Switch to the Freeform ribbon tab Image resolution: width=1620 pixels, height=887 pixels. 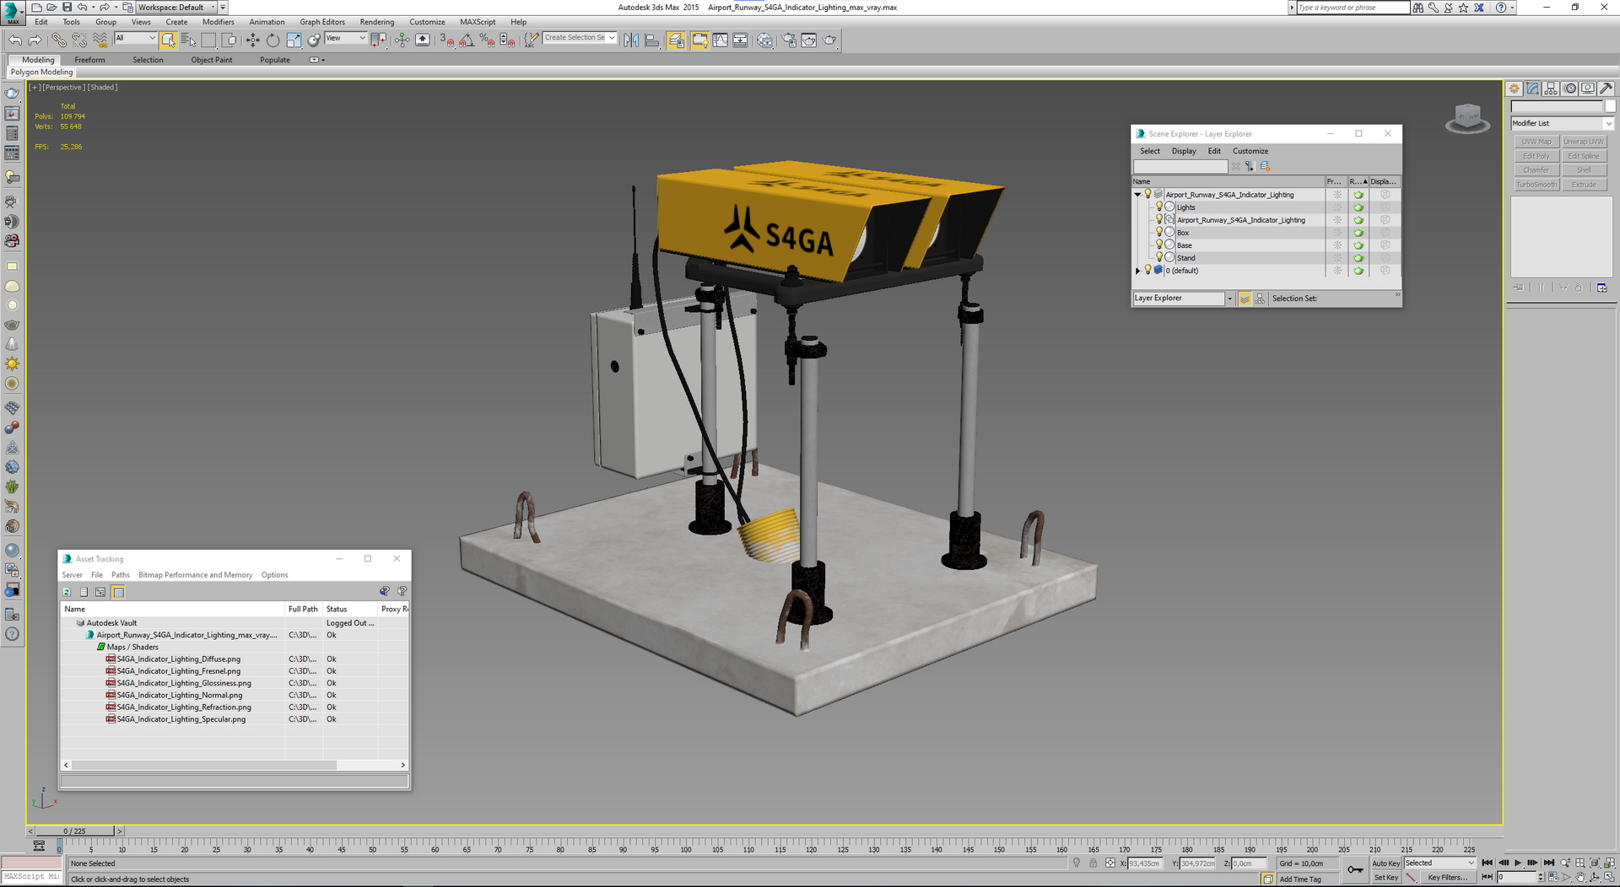[89, 60]
